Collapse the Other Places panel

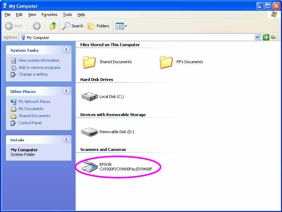click(x=66, y=91)
